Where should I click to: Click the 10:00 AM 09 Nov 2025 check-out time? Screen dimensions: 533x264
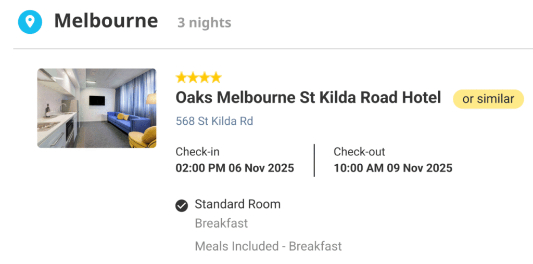point(393,168)
